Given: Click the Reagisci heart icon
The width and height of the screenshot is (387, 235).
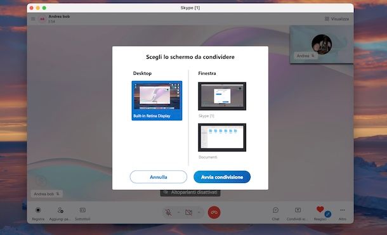Looking at the screenshot, I should (320, 210).
